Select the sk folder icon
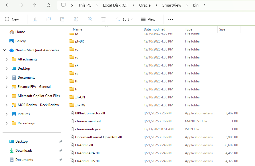The width and height of the screenshot is (255, 166). pyautogui.click(x=72, y=65)
